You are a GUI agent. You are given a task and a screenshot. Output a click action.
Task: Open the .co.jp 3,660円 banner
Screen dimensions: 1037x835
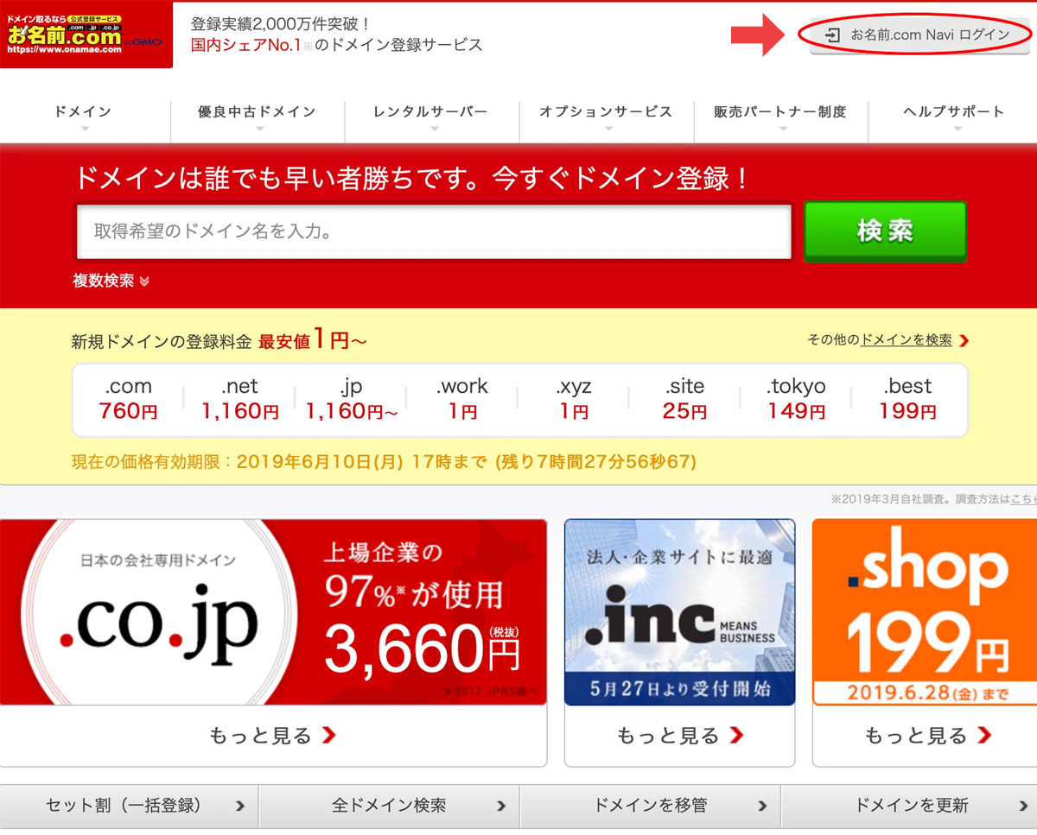coord(273,611)
